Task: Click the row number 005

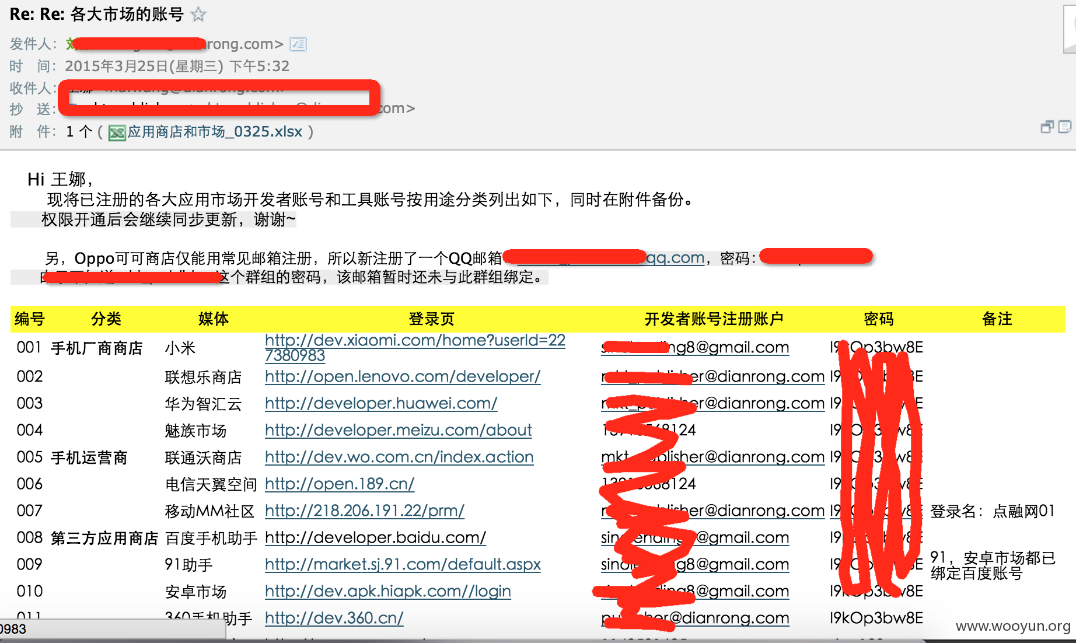Action: 29,457
